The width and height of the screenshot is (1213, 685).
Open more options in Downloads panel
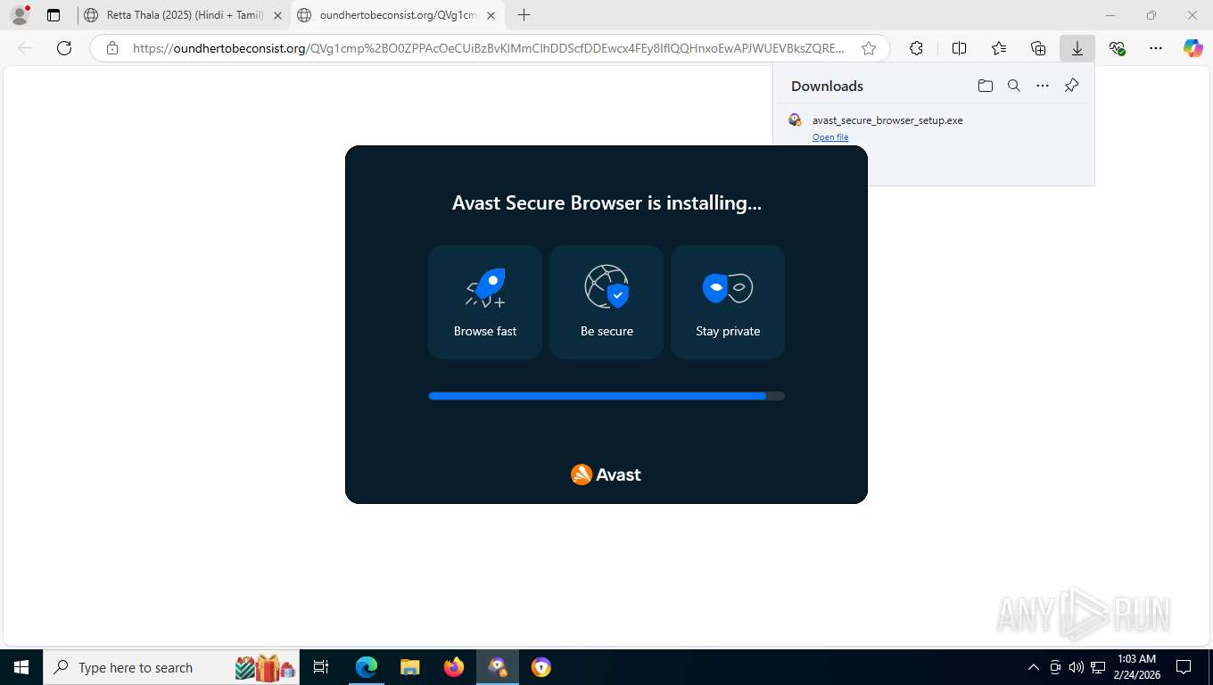coord(1043,86)
